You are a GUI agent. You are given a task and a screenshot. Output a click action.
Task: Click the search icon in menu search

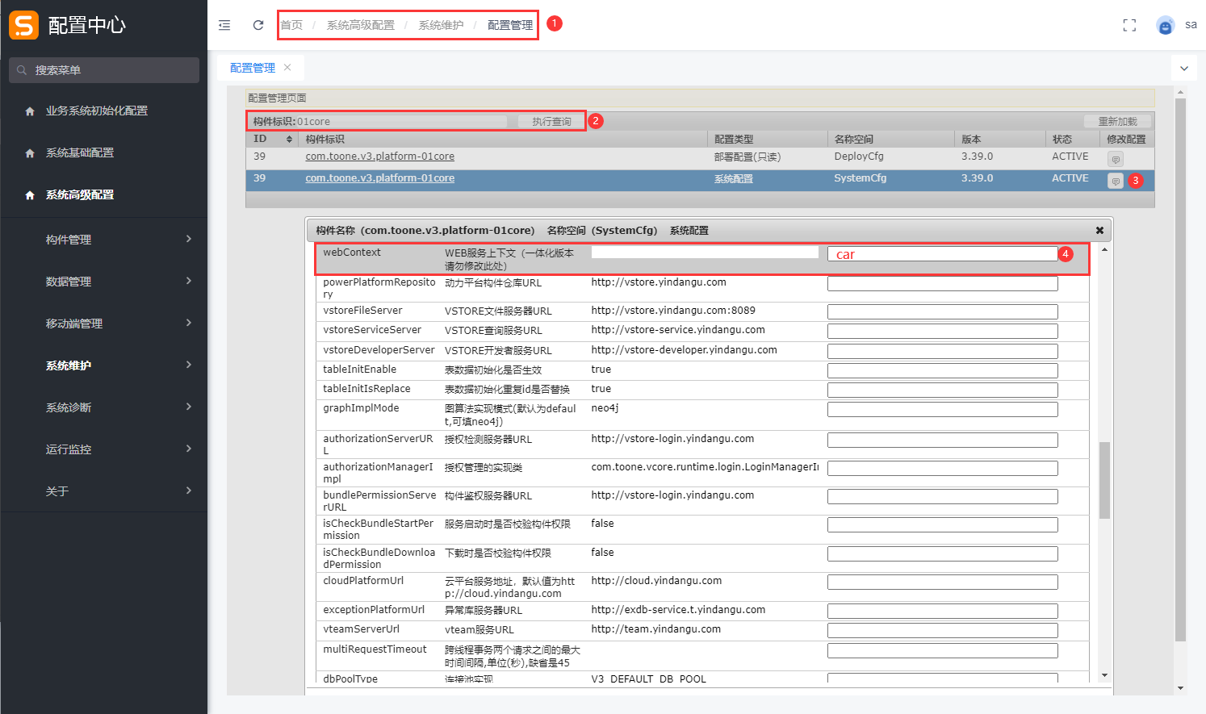click(x=22, y=70)
